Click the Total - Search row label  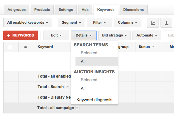[51, 87]
